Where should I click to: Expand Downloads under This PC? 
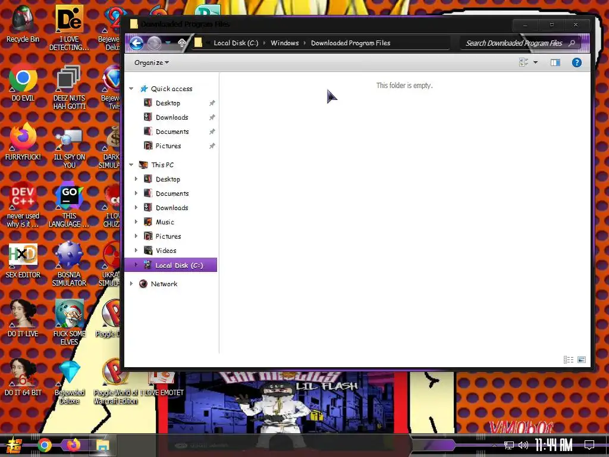tap(136, 208)
